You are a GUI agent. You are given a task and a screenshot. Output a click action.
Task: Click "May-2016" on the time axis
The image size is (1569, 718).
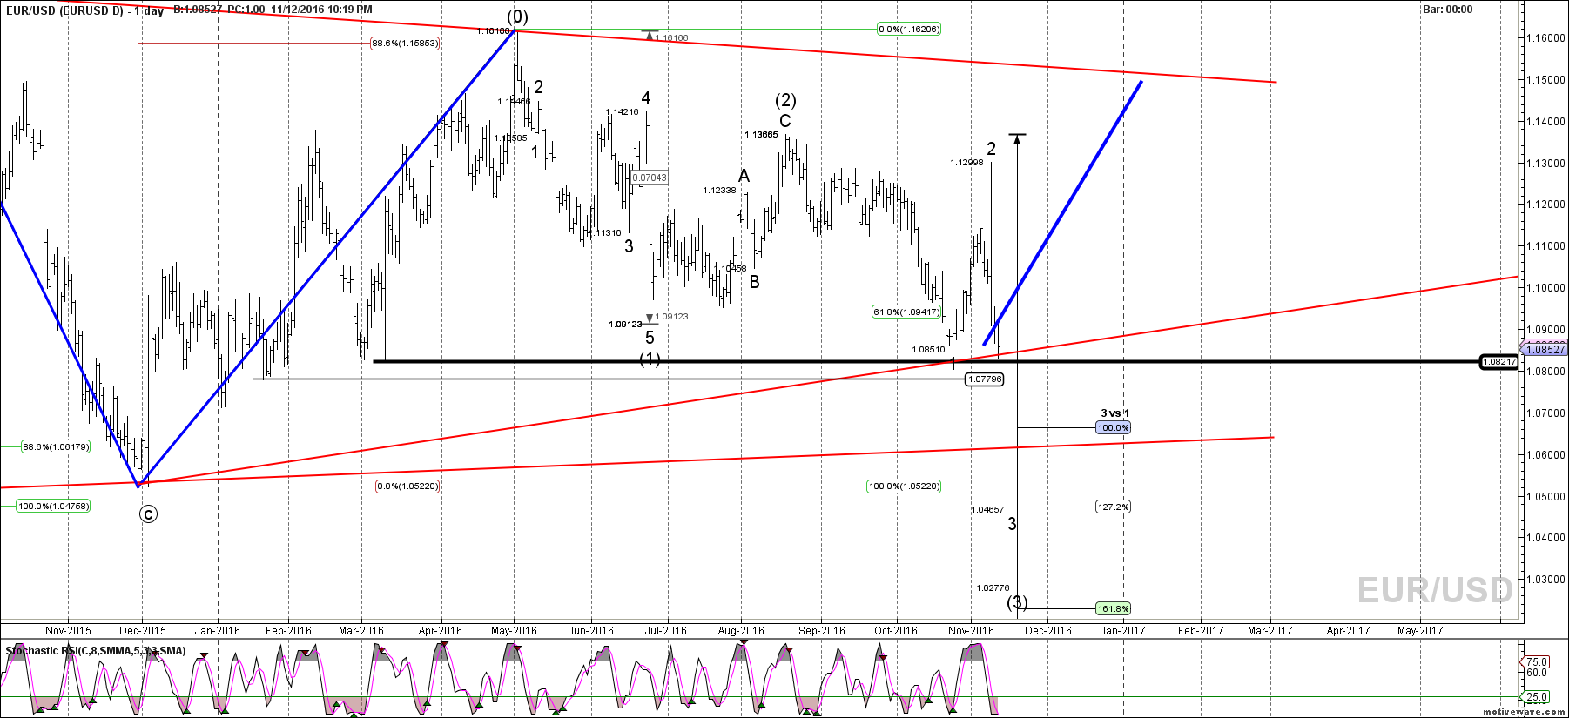tap(514, 631)
